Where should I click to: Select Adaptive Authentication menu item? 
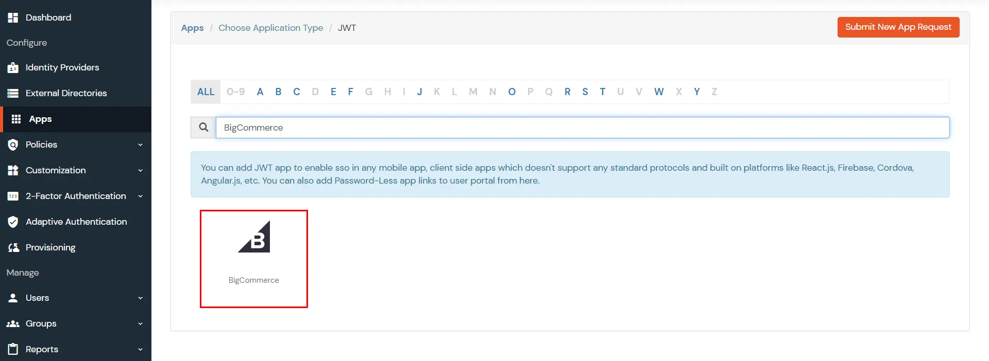76,222
